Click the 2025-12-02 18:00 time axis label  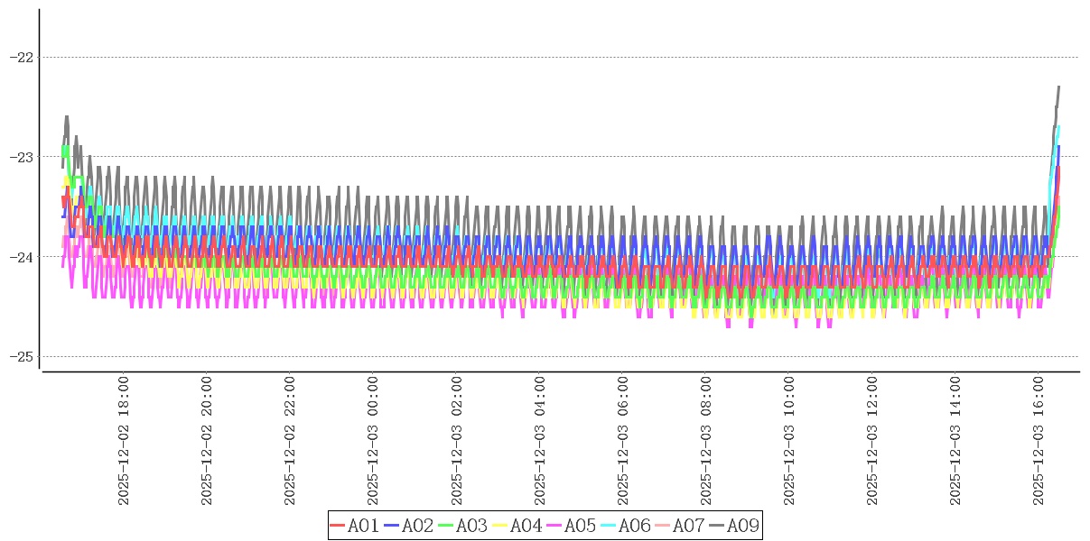pos(125,442)
